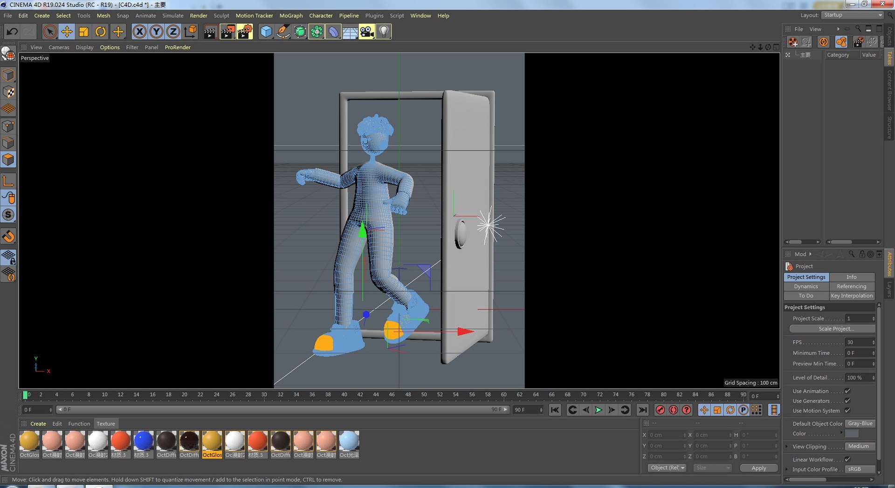Image resolution: width=895 pixels, height=488 pixels.
Task: Toggle the Use Generators checkbox
Action: pyautogui.click(x=847, y=400)
